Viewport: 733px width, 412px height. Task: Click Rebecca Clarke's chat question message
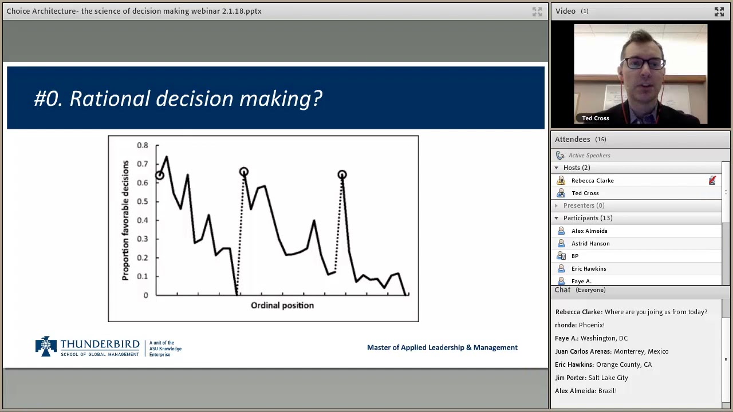[x=631, y=312]
